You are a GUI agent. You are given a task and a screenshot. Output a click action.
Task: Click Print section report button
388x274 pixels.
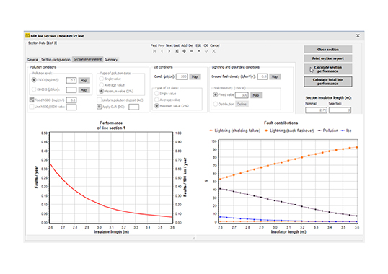(328, 58)
